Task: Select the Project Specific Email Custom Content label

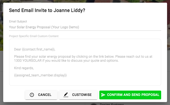Action: [34, 36]
